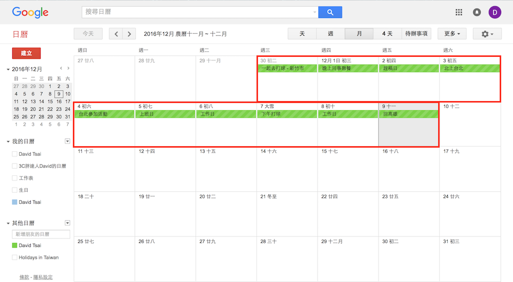Go to next month with right arrow
The image size is (513, 282).
129,34
